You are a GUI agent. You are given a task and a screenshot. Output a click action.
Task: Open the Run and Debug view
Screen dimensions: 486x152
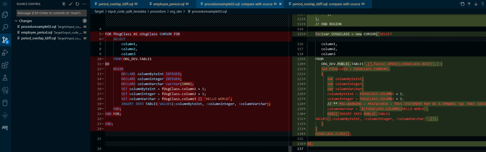tap(5, 53)
